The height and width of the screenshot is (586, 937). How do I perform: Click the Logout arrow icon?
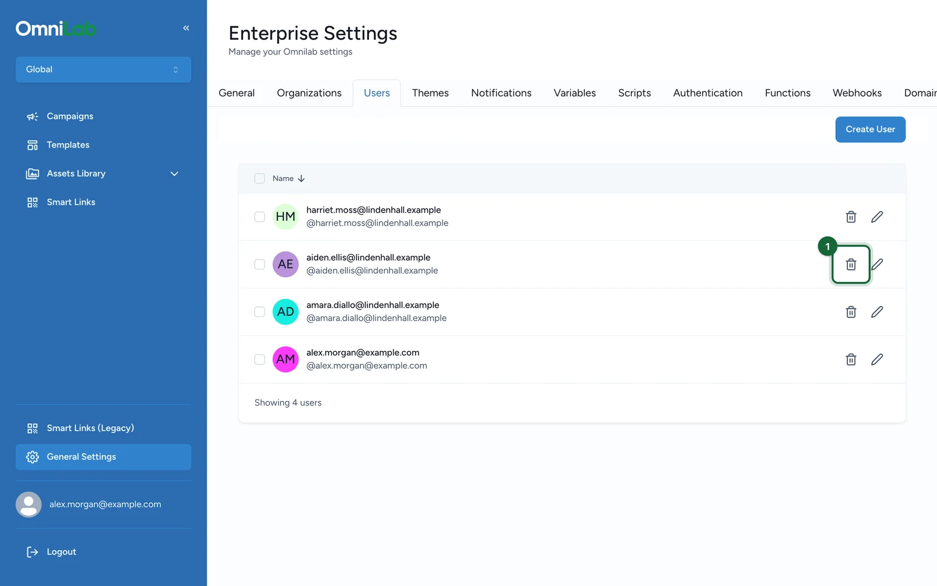pyautogui.click(x=32, y=552)
